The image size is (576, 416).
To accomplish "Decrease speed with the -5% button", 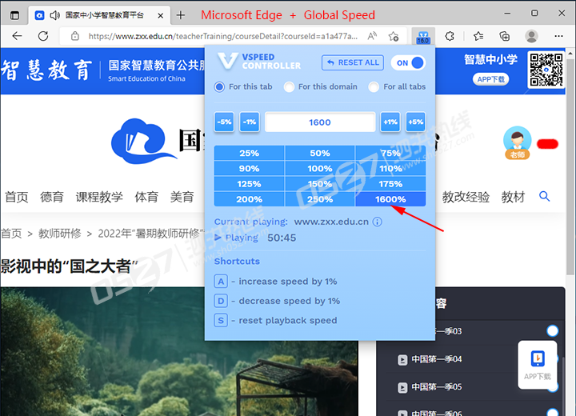I will (x=224, y=122).
